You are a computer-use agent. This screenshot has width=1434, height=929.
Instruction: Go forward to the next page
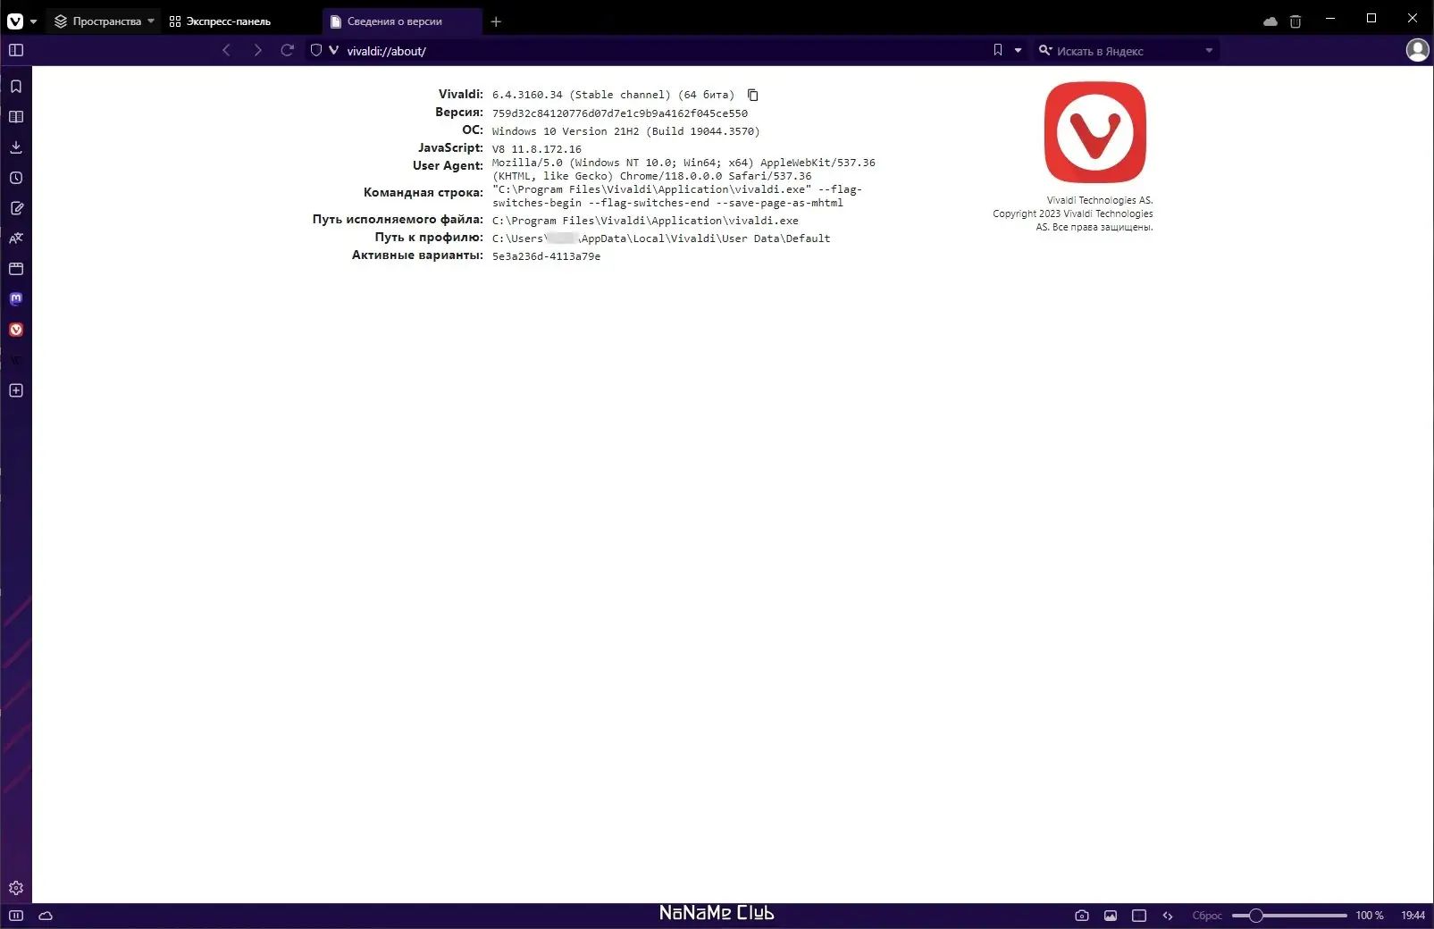(257, 51)
